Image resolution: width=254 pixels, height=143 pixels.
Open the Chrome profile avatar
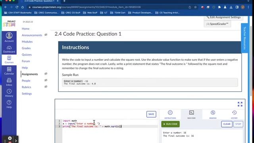(x=242, y=7)
